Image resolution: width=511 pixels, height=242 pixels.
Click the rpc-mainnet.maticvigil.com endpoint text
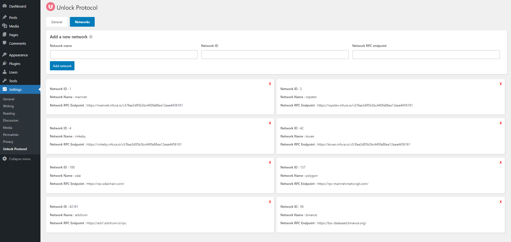[343, 184]
